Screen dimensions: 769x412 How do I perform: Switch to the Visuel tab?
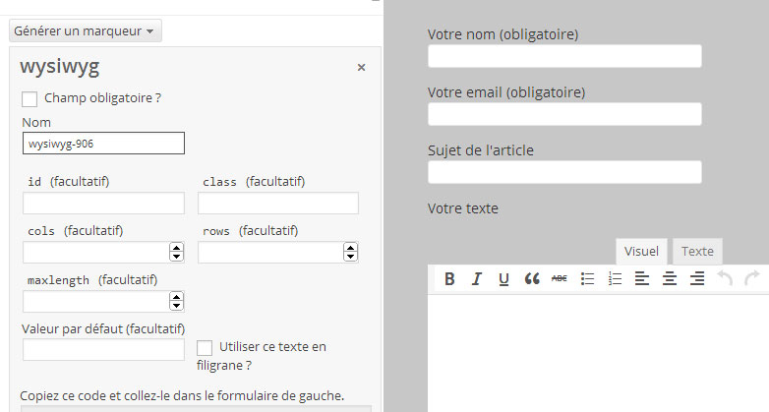pyautogui.click(x=641, y=251)
